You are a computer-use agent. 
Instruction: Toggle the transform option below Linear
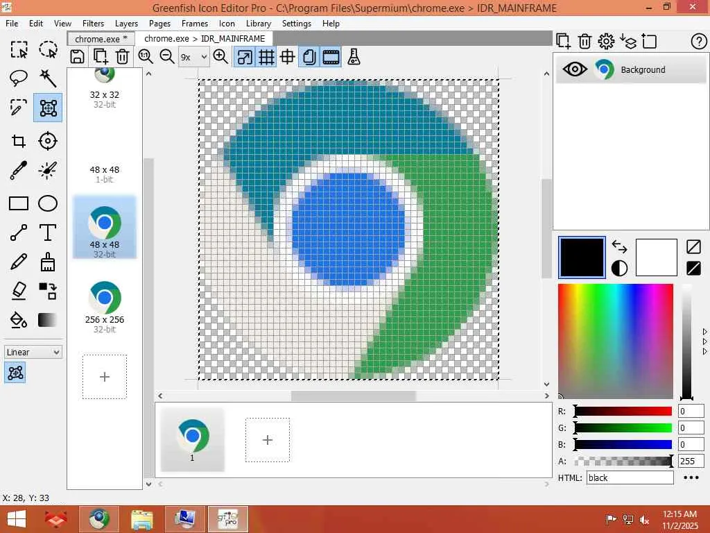click(x=15, y=373)
